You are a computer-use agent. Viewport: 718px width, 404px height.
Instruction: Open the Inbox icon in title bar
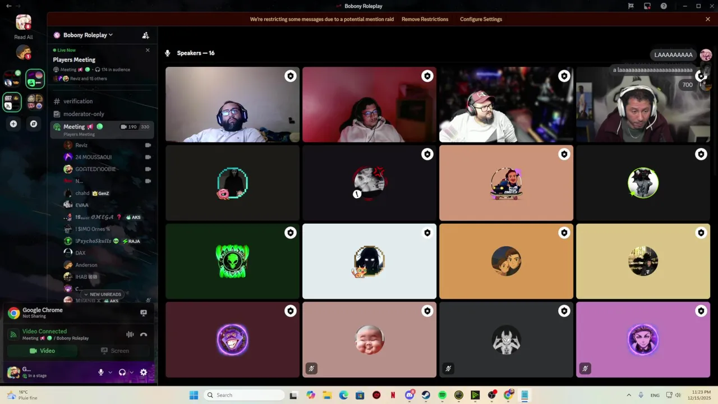click(647, 6)
